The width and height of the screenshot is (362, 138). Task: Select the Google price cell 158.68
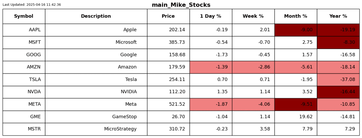pos(168,55)
